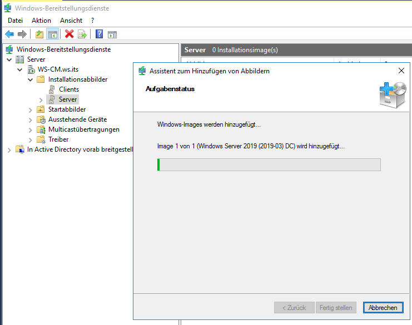The image size is (412, 325).
Task: Select Clients in the tree
Action: click(69, 89)
